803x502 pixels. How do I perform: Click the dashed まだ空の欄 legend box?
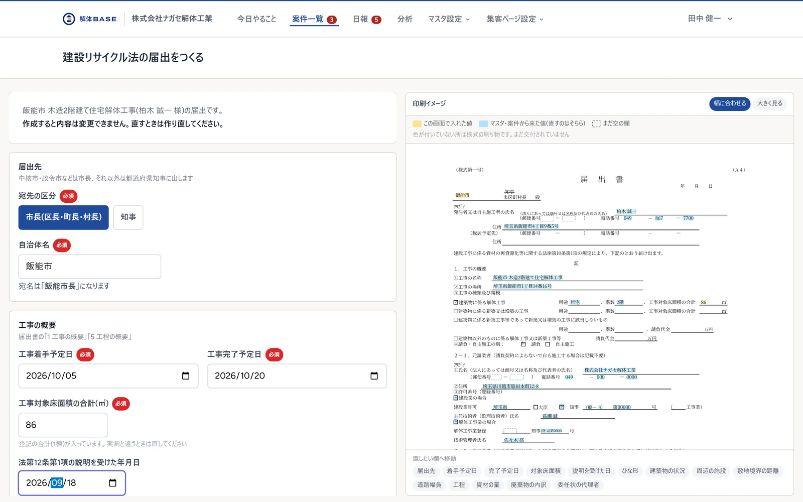pyautogui.click(x=596, y=123)
